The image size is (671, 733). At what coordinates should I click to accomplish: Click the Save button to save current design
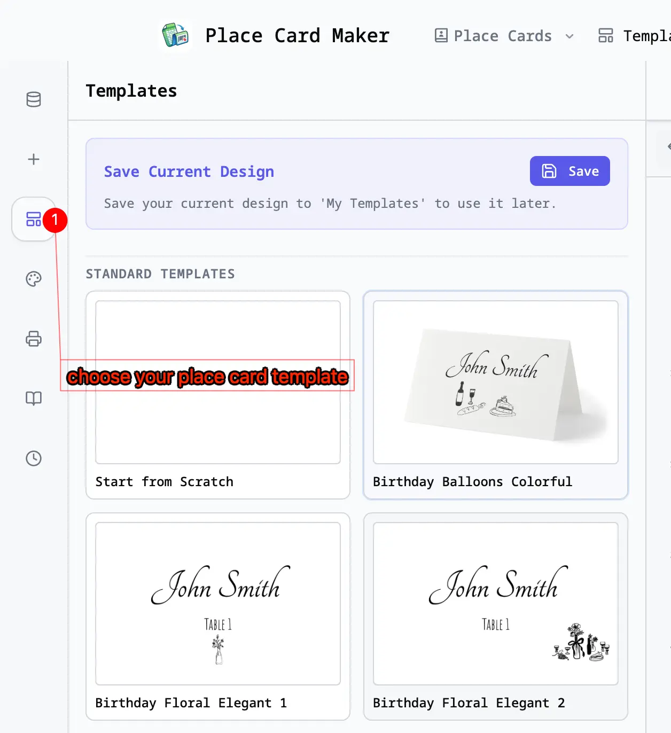569,171
